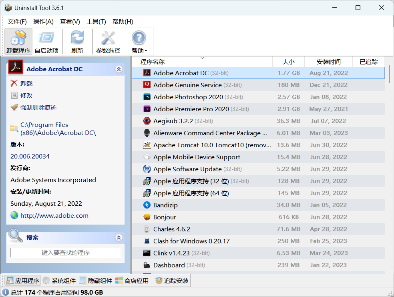The image size is (394, 297).
Task: Click the 键入要查找的程序 search field
Action: [65, 253]
